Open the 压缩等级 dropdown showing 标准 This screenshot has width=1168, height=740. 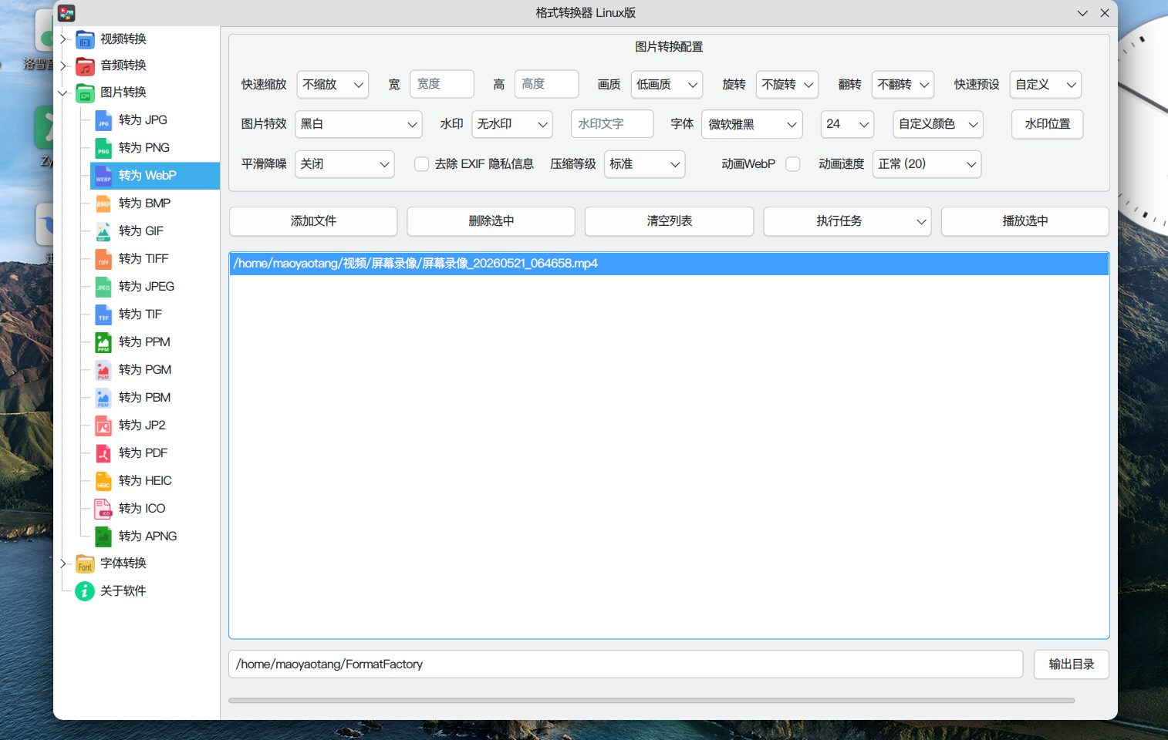click(645, 164)
